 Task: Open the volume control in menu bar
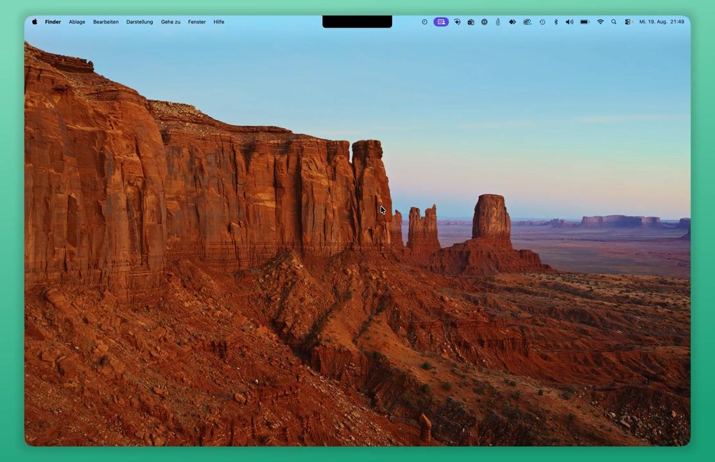point(569,21)
